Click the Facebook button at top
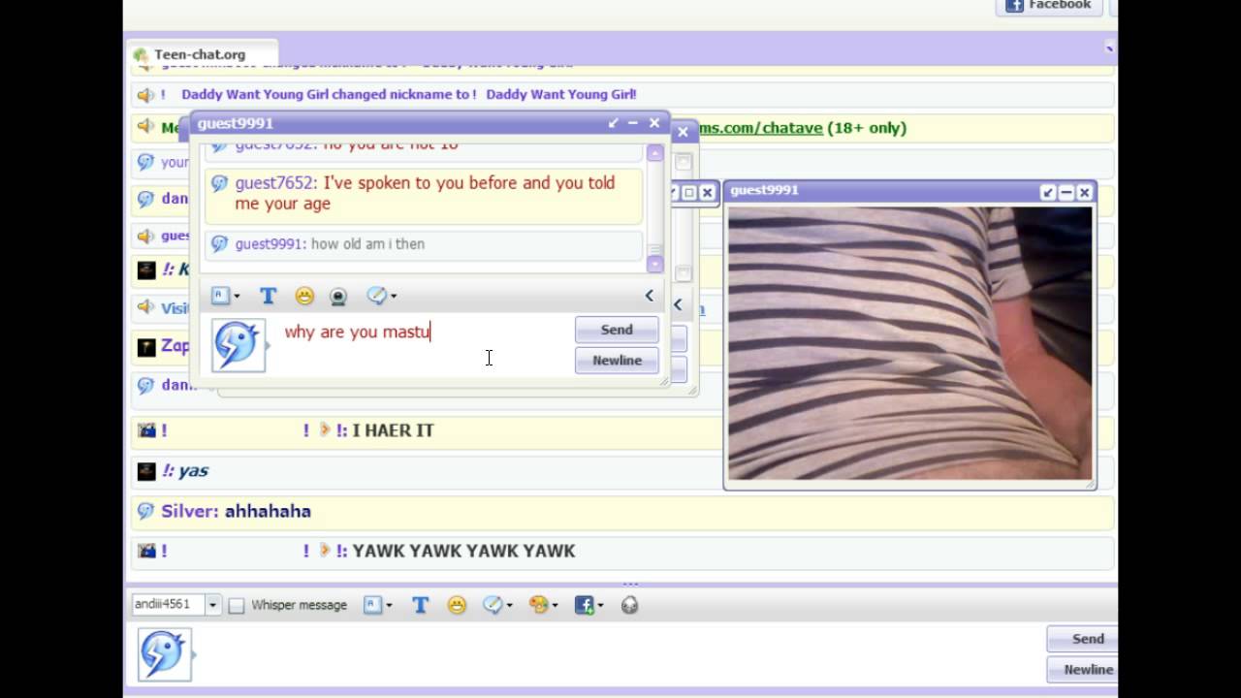The image size is (1241, 698). (x=1048, y=6)
